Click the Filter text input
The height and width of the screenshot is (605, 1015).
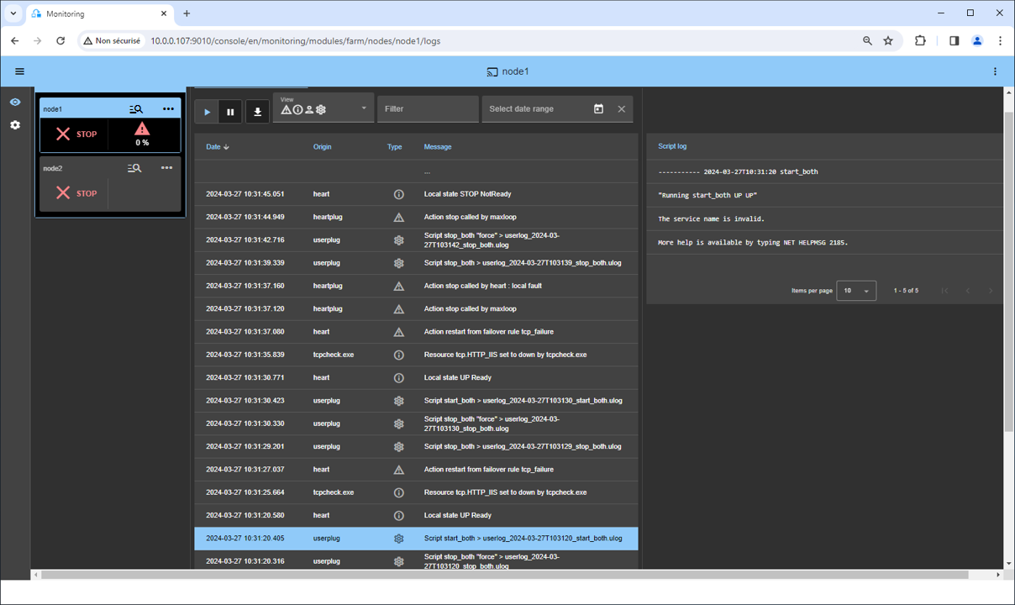[427, 109]
